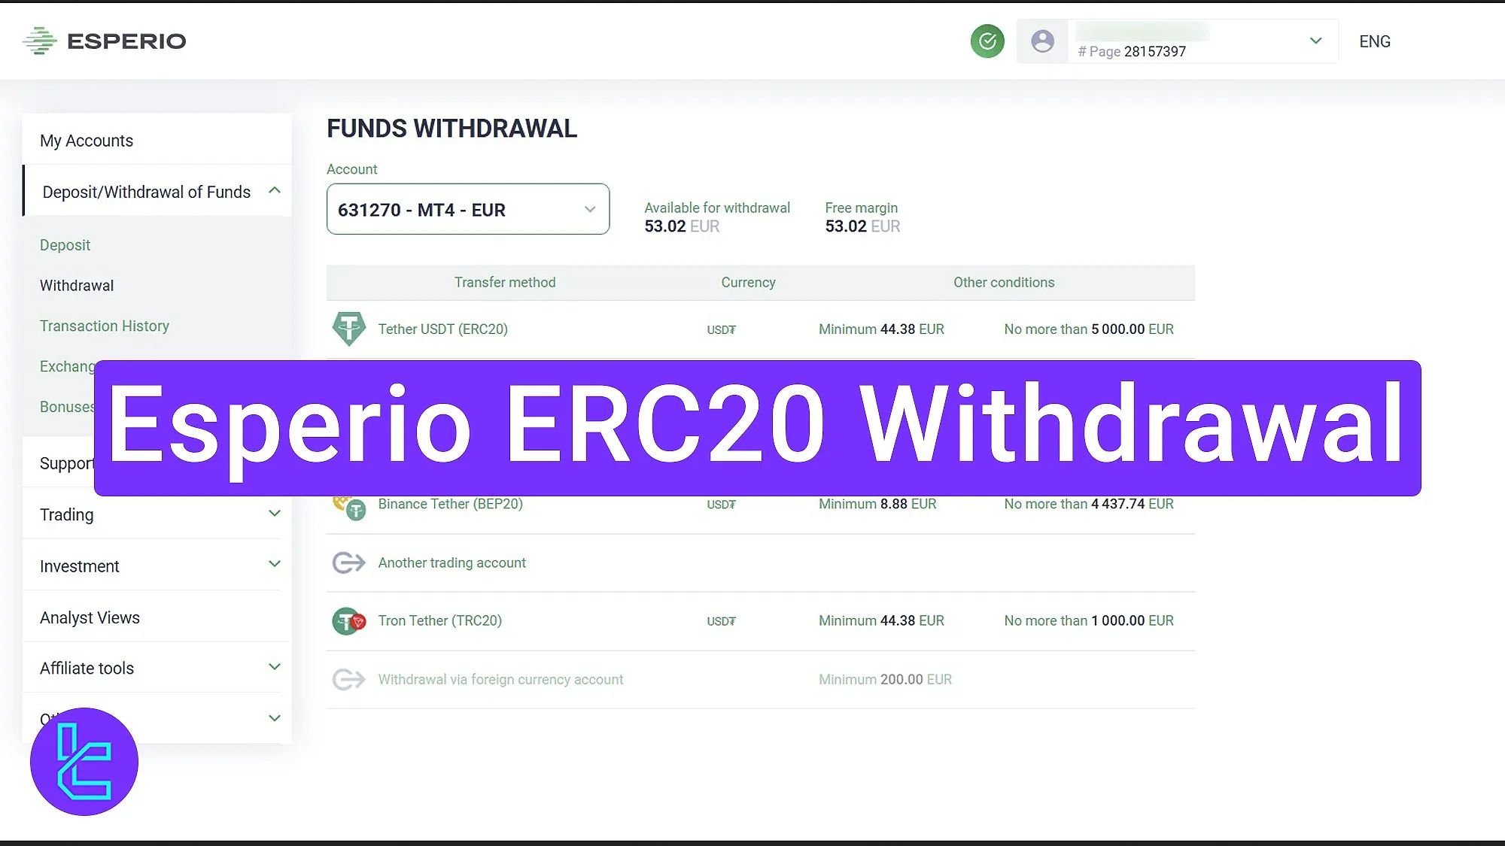Select the Tron Tether (TRC20) icon
Image resolution: width=1505 pixels, height=846 pixels.
tap(348, 620)
